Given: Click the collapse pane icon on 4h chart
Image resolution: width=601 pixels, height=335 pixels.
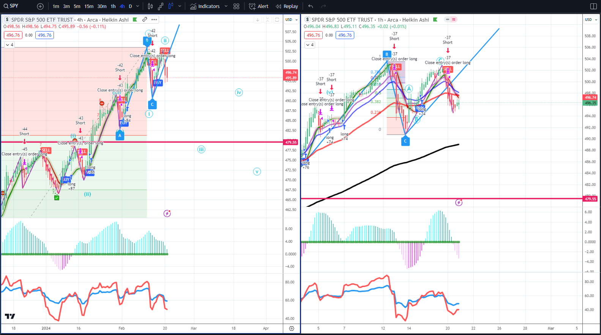Looking at the screenshot, I should (x=267, y=20).
